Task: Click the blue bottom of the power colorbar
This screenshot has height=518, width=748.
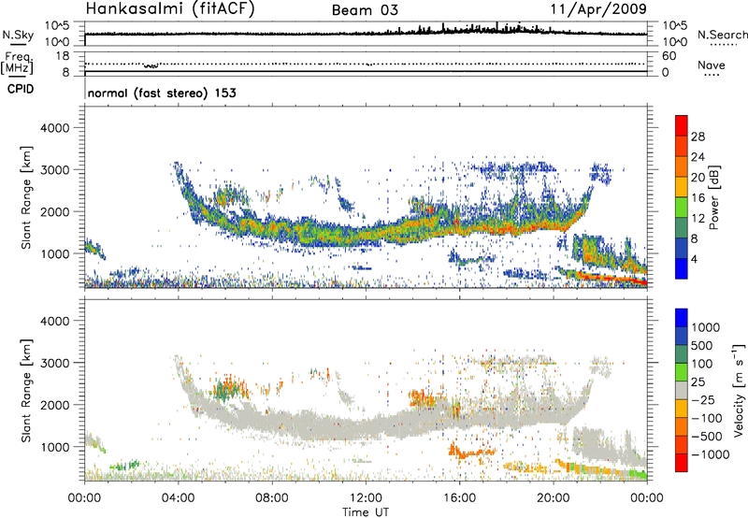Action: [682, 269]
